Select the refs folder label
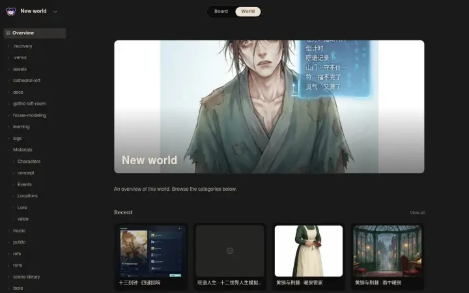Viewport: 469px width, 293px height. click(17, 254)
